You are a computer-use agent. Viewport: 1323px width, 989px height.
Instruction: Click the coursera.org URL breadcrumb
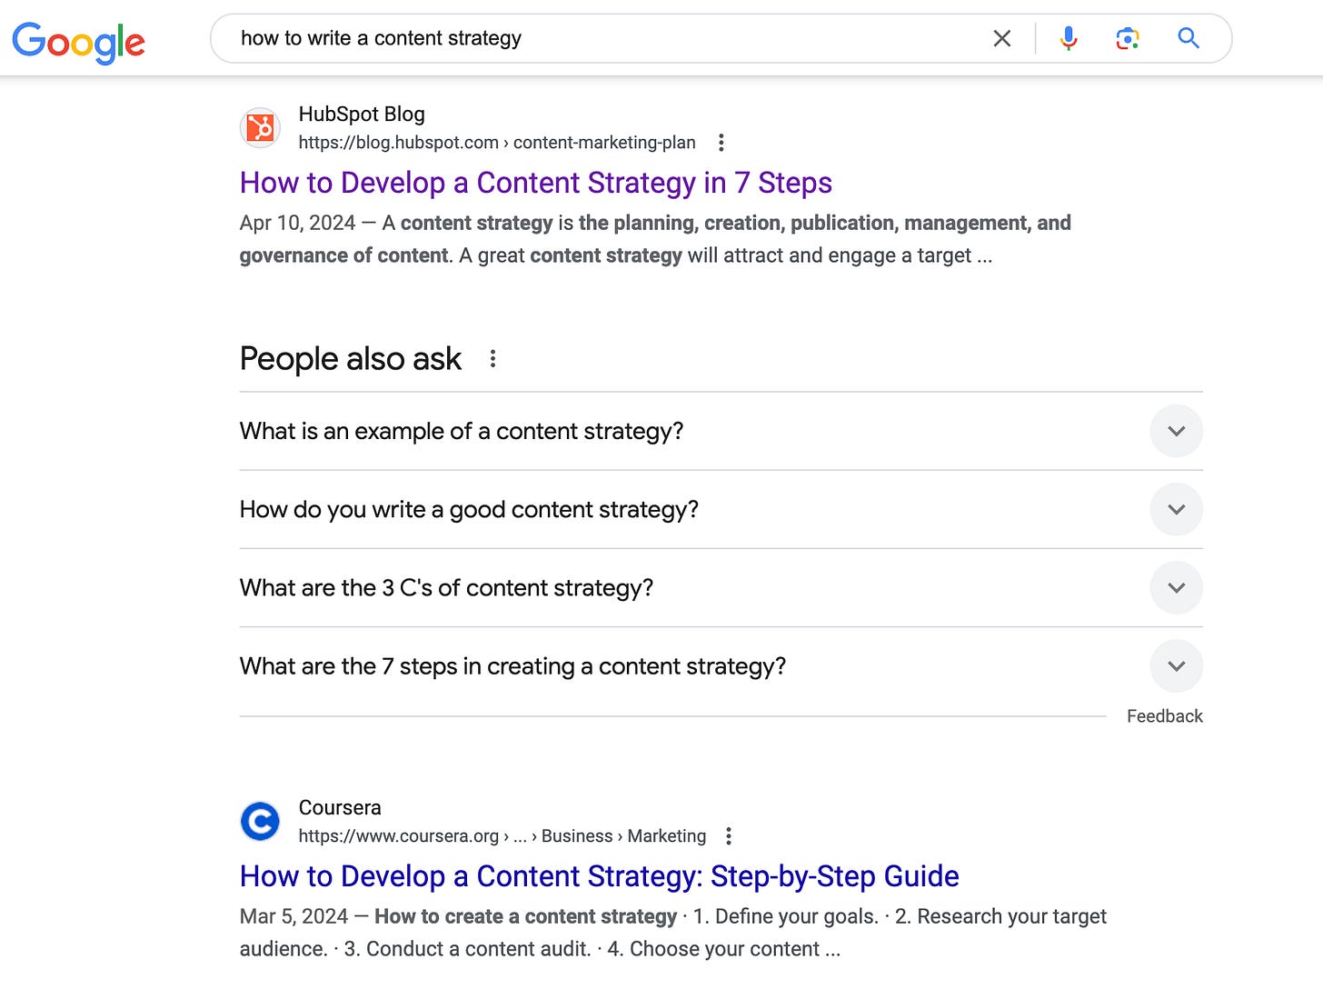(502, 836)
